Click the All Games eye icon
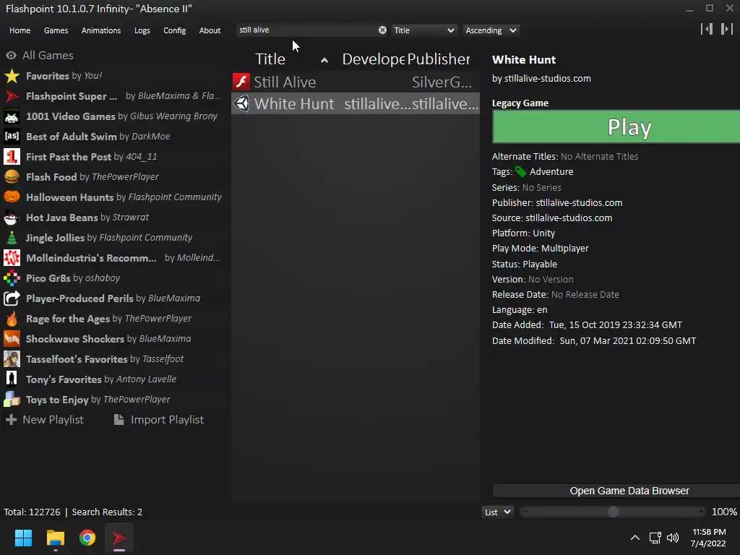Viewport: 740px width, 555px height. (x=12, y=55)
